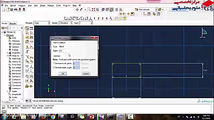
Task: Expand the Steps (1) tree node
Action: click(7, 56)
